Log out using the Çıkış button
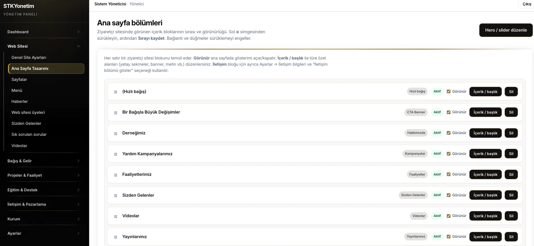 click(527, 4)
